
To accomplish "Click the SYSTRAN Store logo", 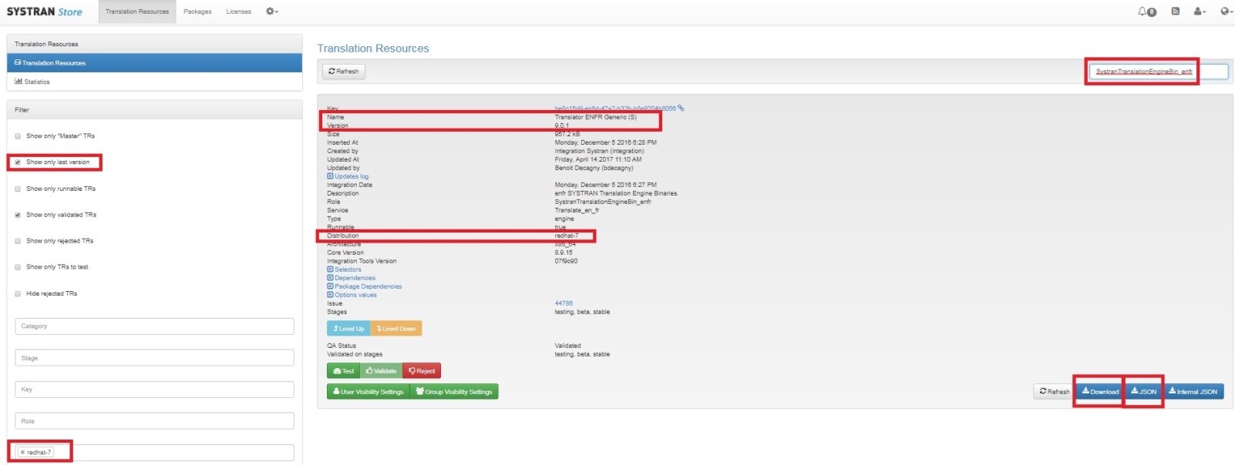I will [44, 12].
